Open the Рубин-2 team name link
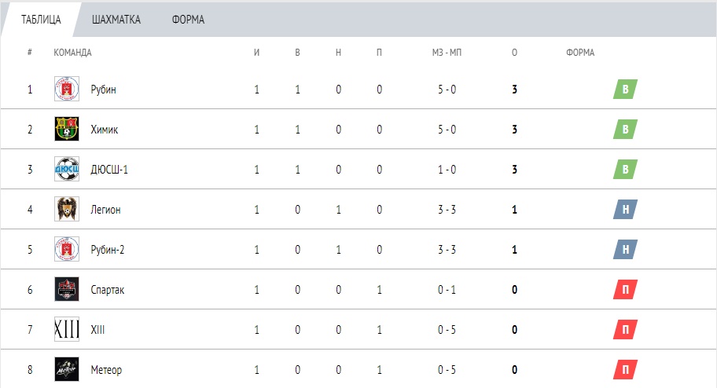717x388 pixels. 108,250
